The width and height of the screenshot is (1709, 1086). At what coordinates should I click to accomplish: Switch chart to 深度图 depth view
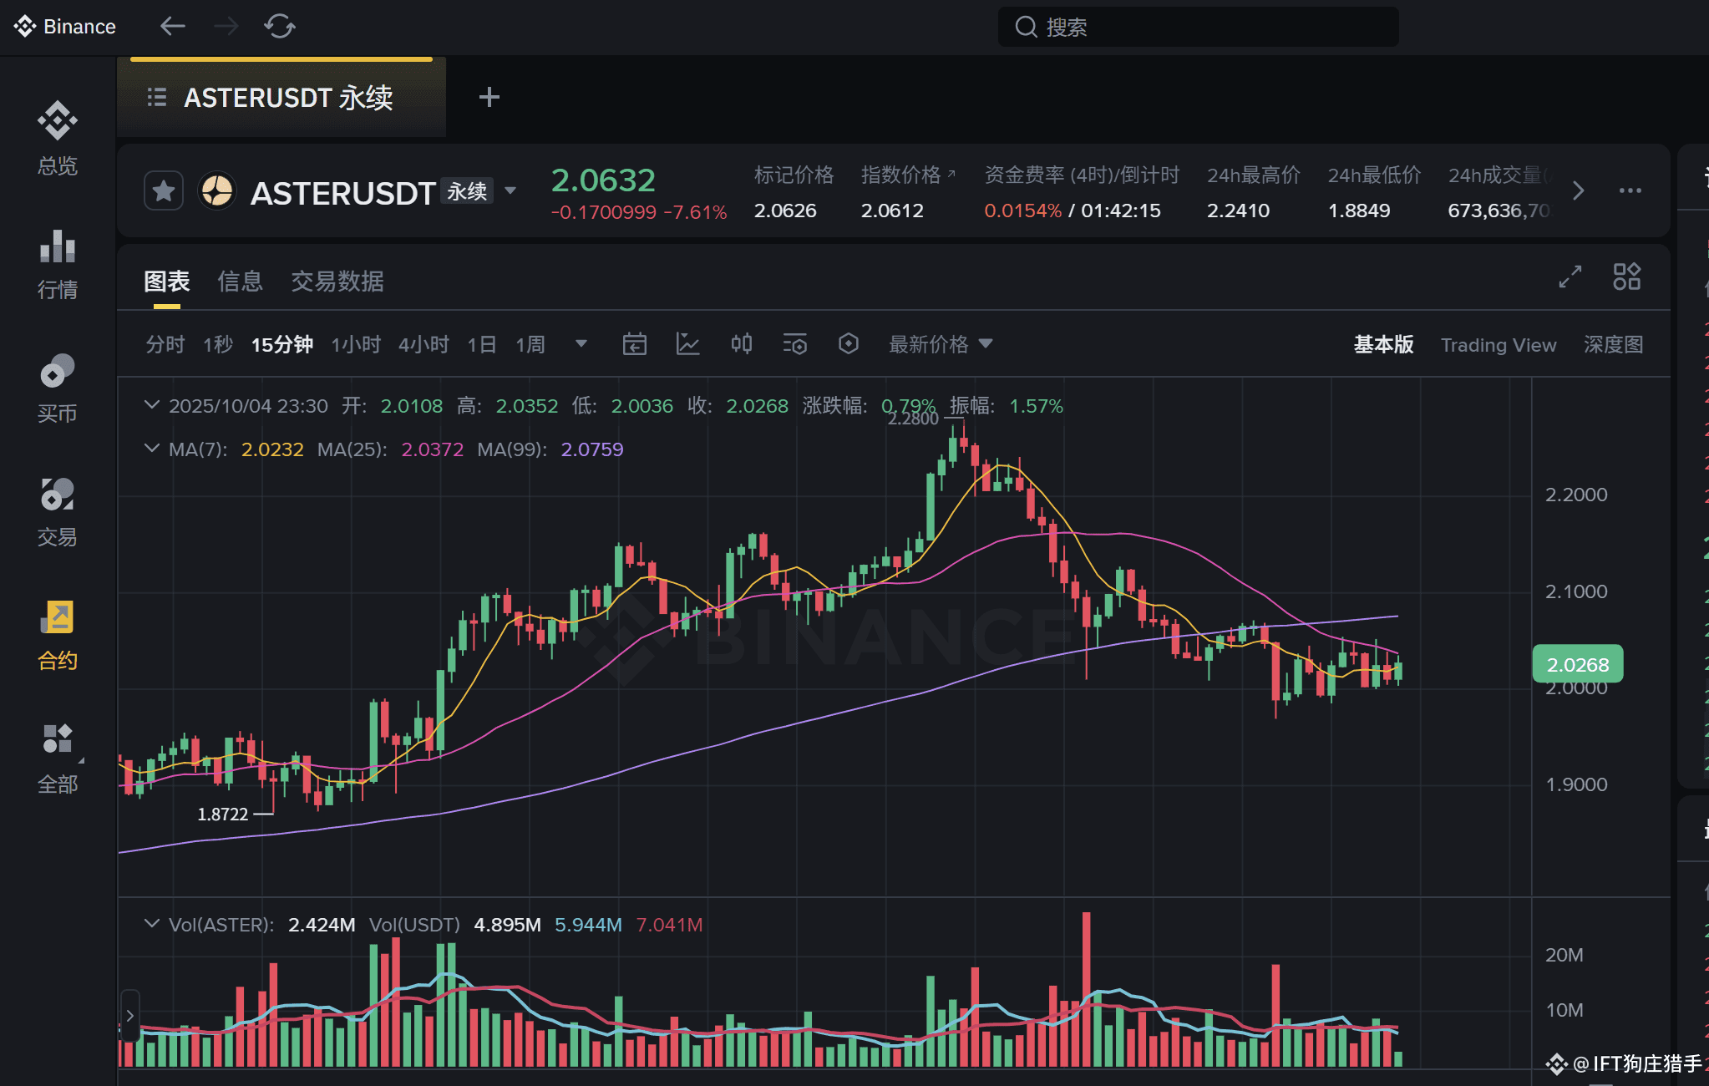coord(1613,345)
